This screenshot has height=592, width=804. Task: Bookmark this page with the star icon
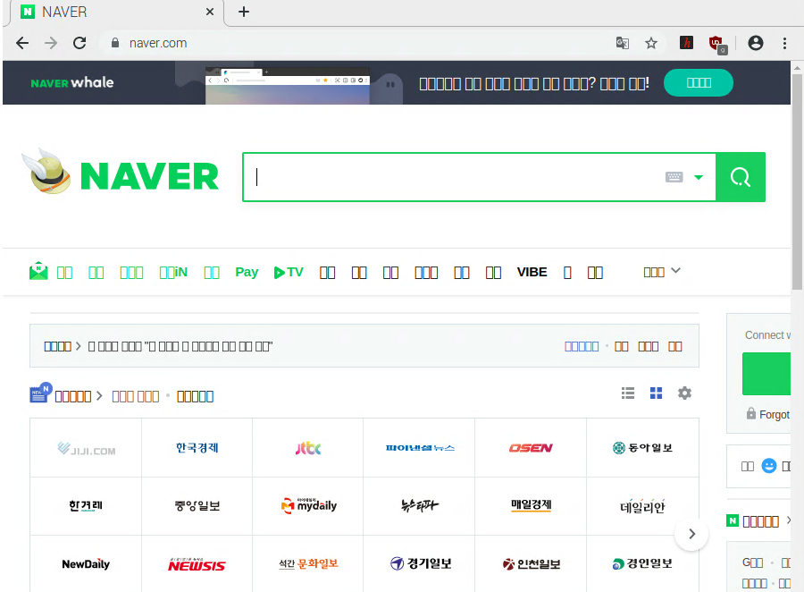(650, 43)
